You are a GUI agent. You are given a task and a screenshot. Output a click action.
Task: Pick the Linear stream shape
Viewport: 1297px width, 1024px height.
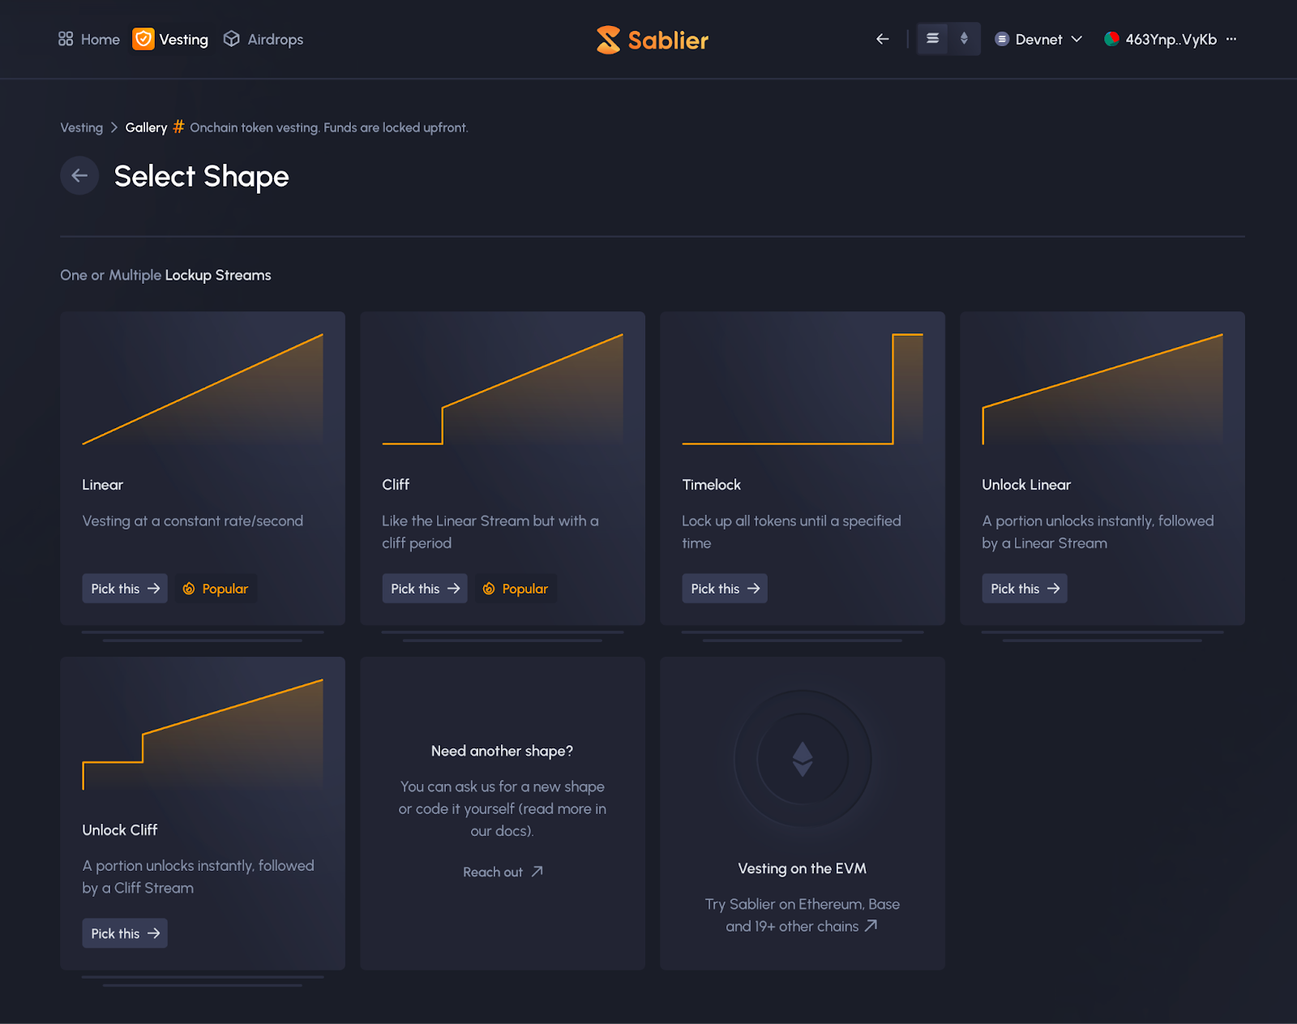[x=125, y=589]
